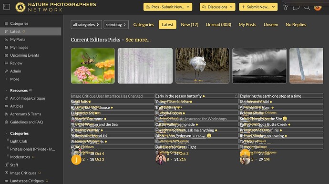Screen dimensions: 329x184
Task: Follow the See more... editors picks link
Action: [x=138, y=40]
